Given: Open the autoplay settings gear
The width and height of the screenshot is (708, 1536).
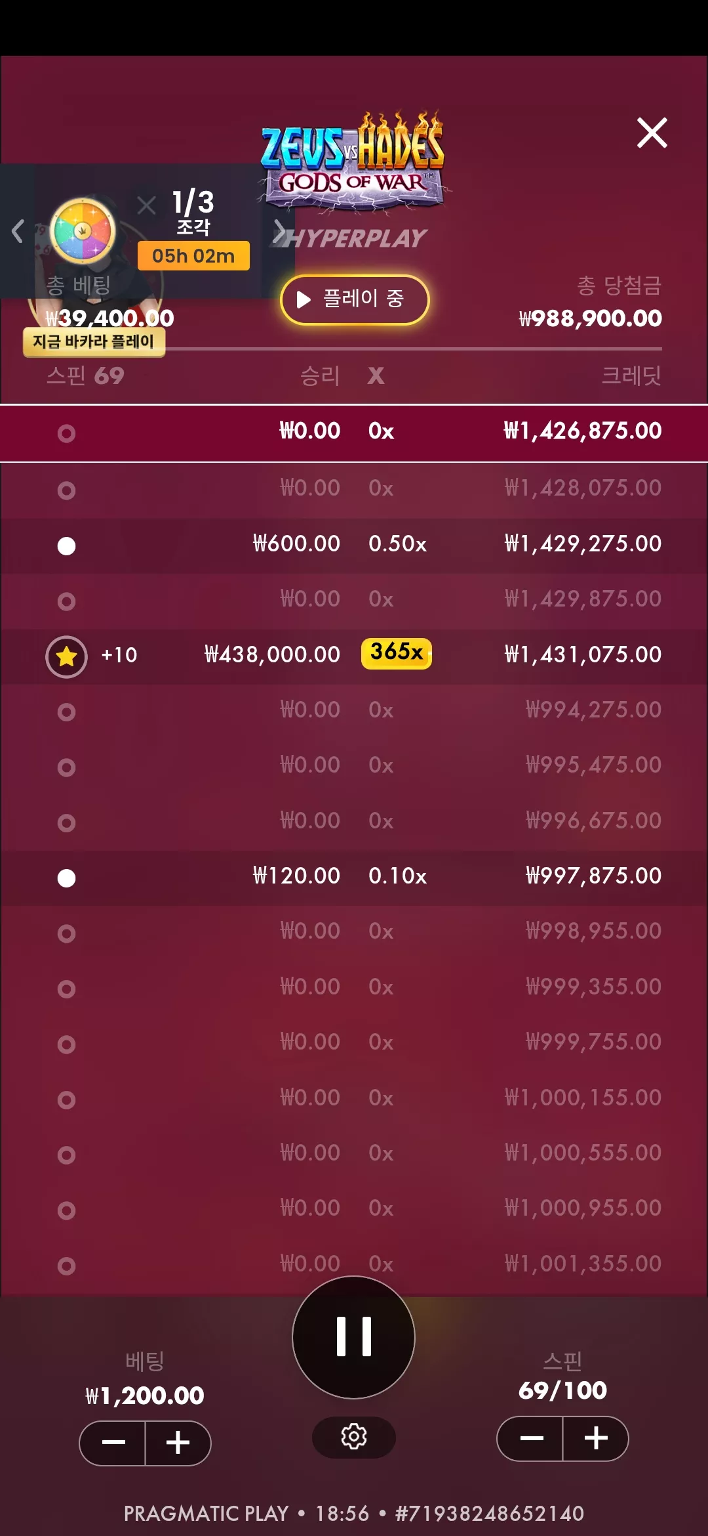Looking at the screenshot, I should (x=354, y=1437).
